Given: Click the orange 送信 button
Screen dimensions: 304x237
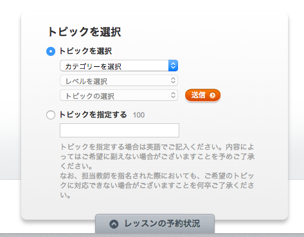Looking at the screenshot, I should coord(202,95).
